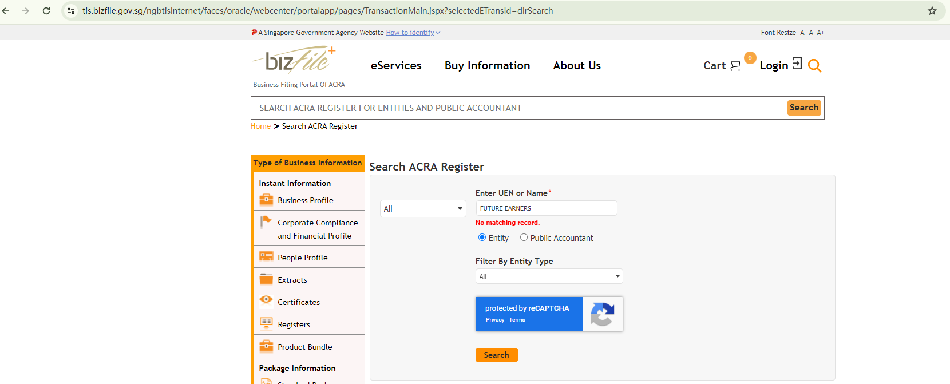
Task: Click the Type of Business Information header
Action: tap(308, 163)
